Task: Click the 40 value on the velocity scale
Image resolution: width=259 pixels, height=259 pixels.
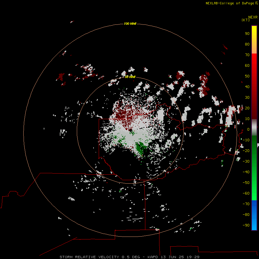Action: 247,87
